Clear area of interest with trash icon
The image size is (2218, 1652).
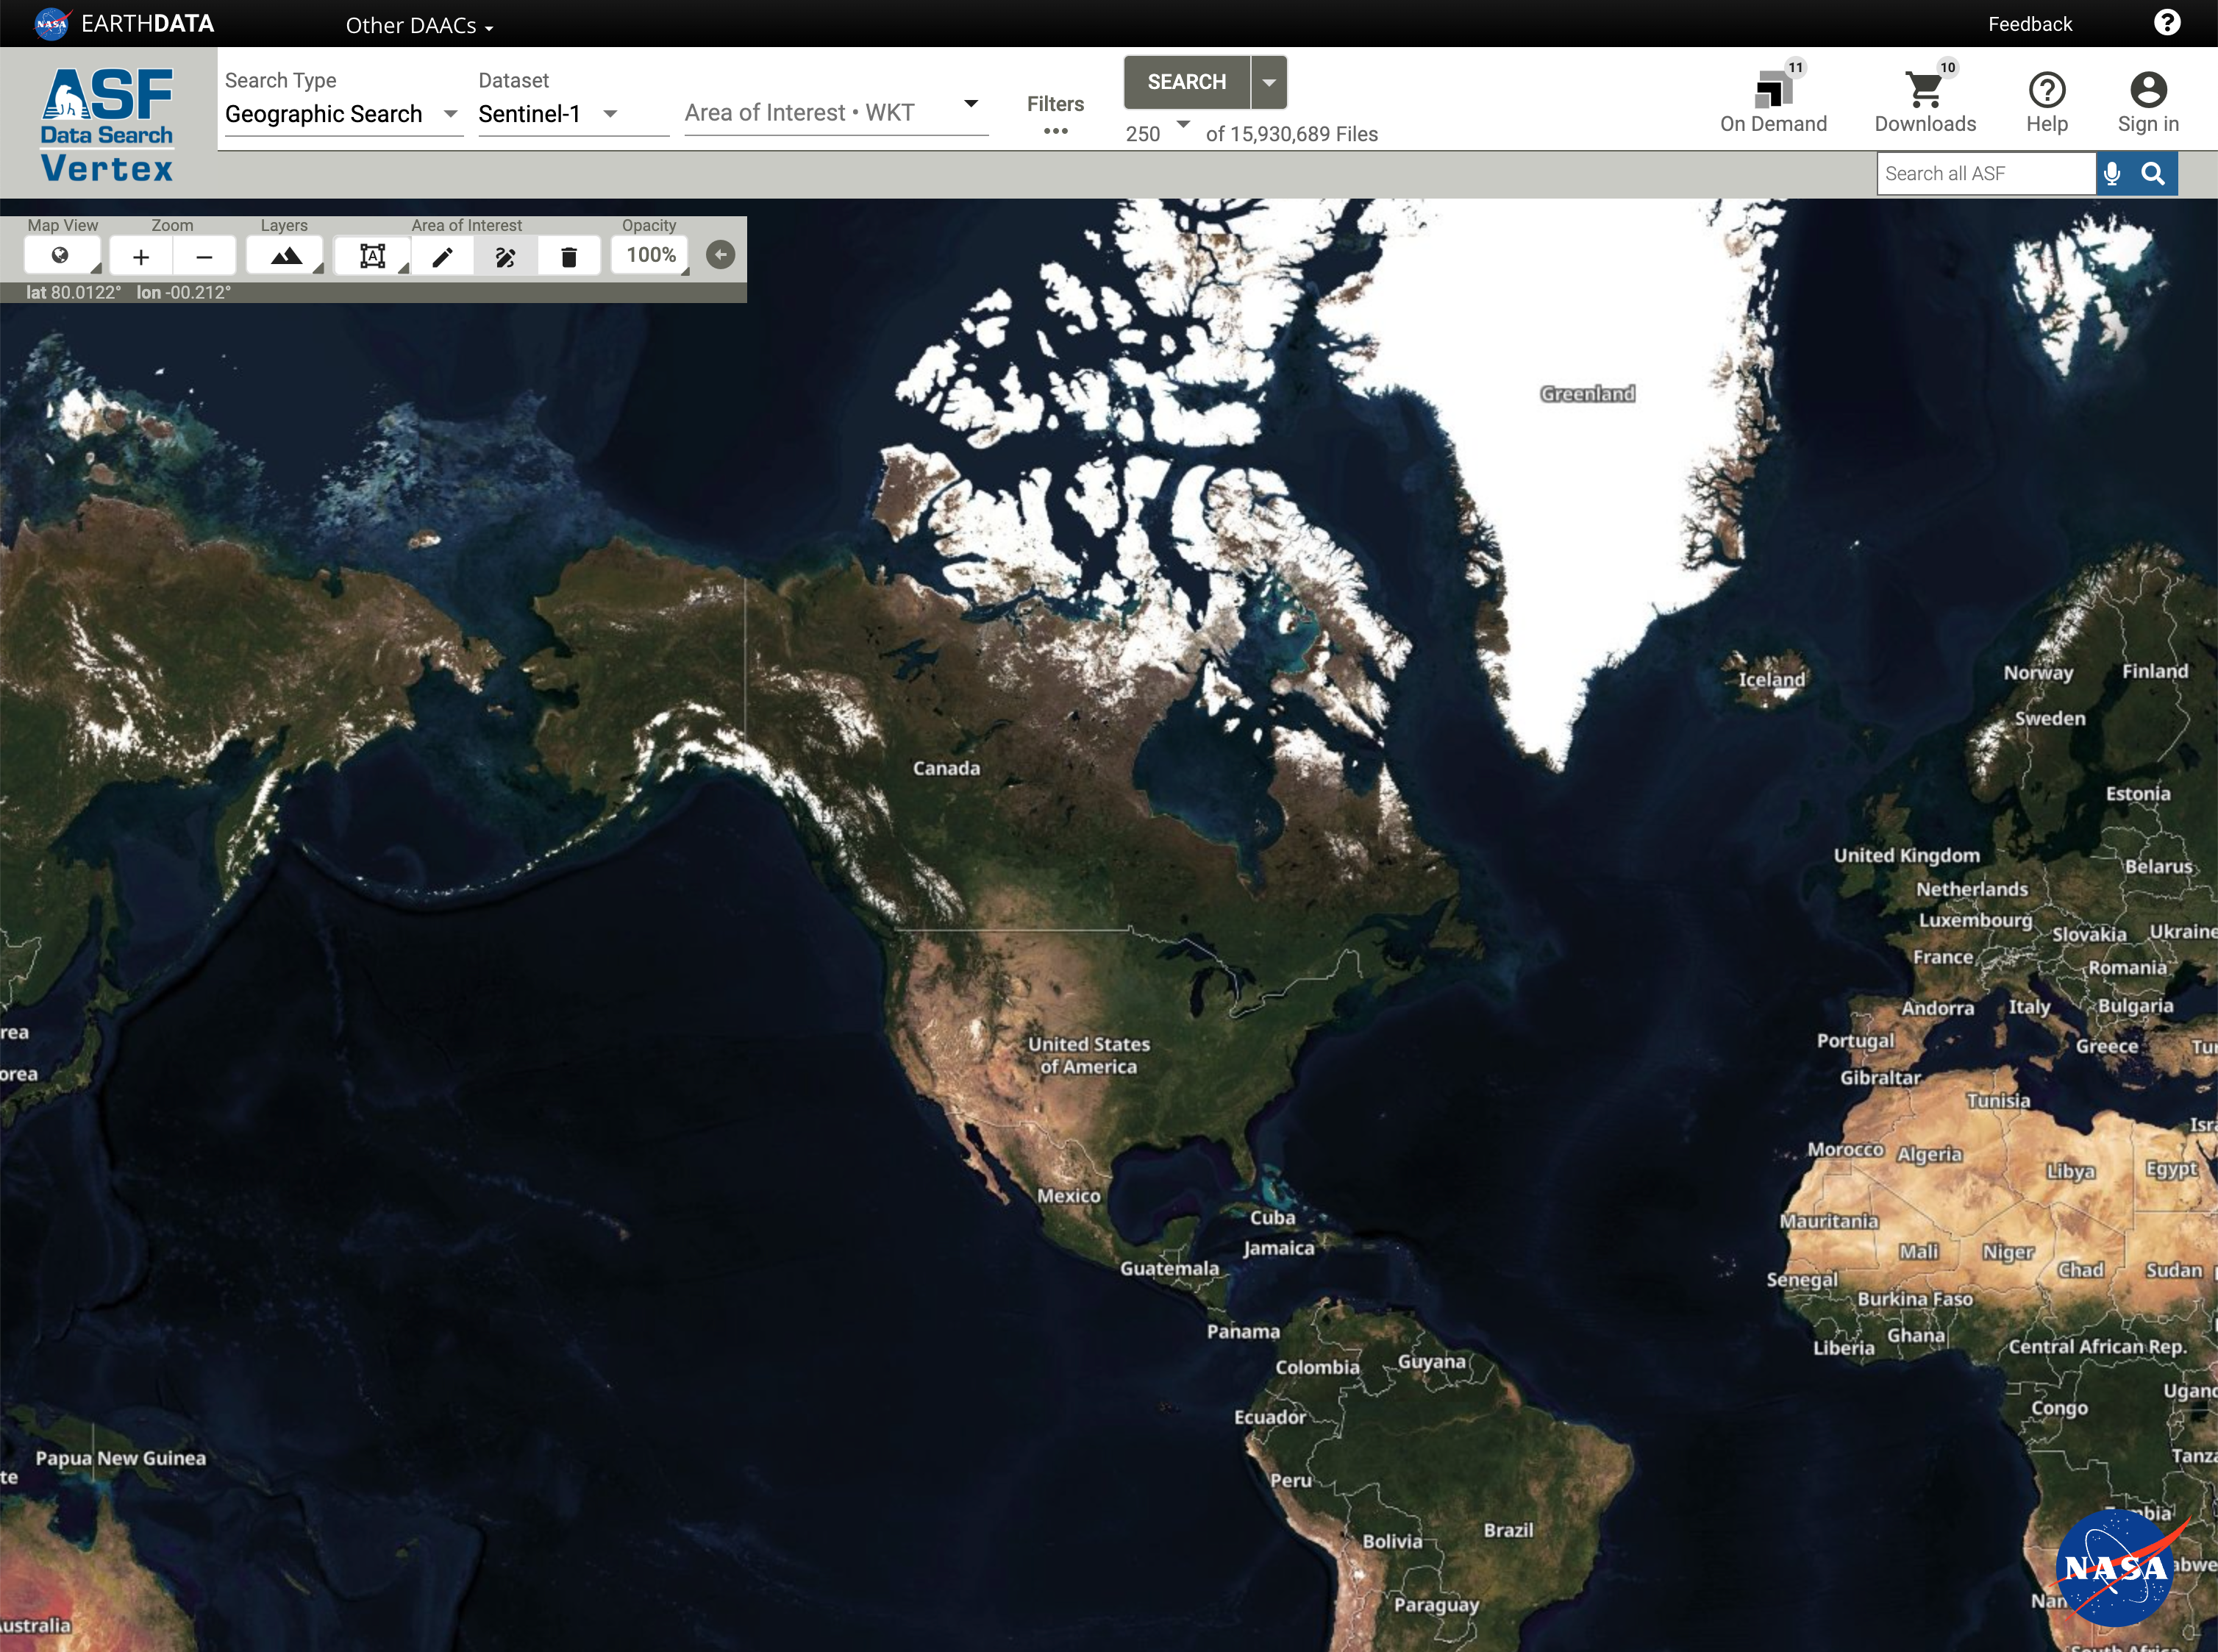coord(568,257)
